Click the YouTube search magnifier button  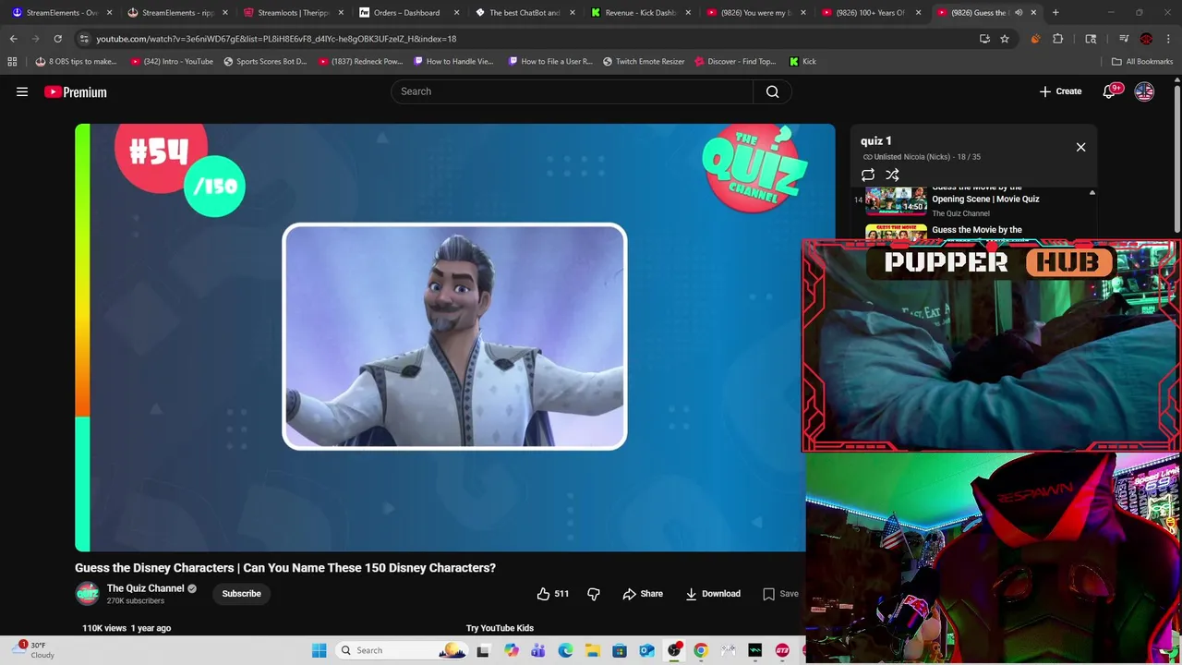pyautogui.click(x=772, y=91)
